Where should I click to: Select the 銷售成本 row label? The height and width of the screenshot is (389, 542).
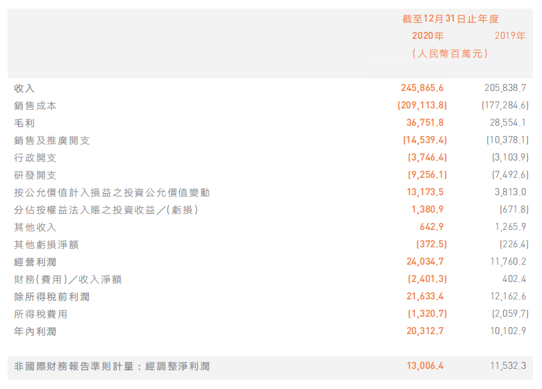point(35,106)
